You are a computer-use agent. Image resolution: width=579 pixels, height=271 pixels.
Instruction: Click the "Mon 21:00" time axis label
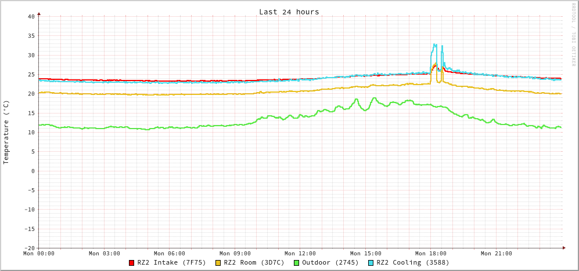coord(497,254)
